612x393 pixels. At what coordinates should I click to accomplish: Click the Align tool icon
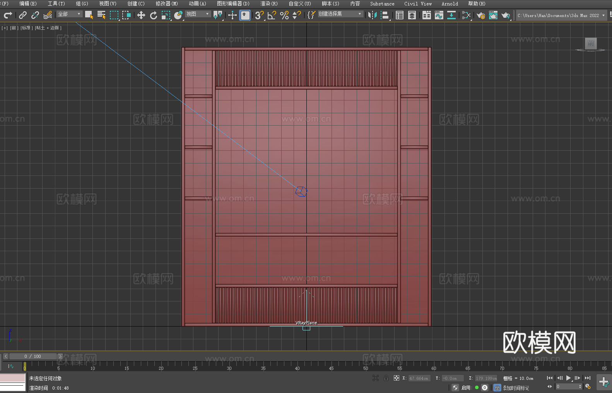point(385,15)
